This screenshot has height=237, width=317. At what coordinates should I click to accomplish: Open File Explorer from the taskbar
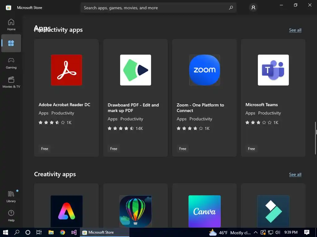(x=51, y=232)
